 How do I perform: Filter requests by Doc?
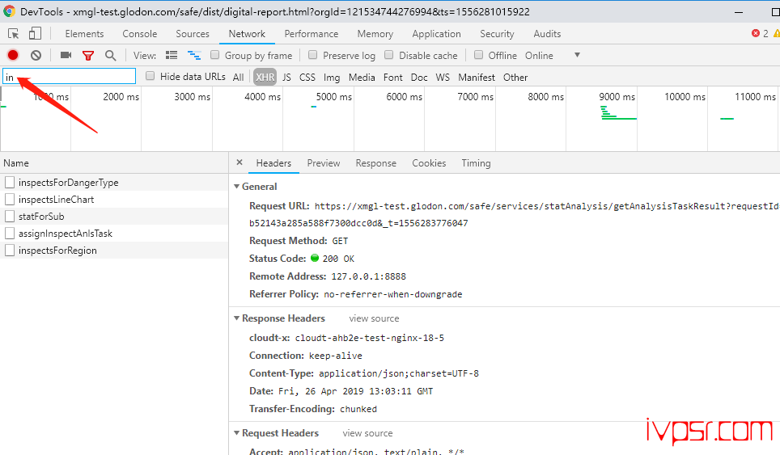tap(419, 77)
